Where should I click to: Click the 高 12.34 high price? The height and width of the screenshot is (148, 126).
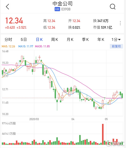coord(49,21)
